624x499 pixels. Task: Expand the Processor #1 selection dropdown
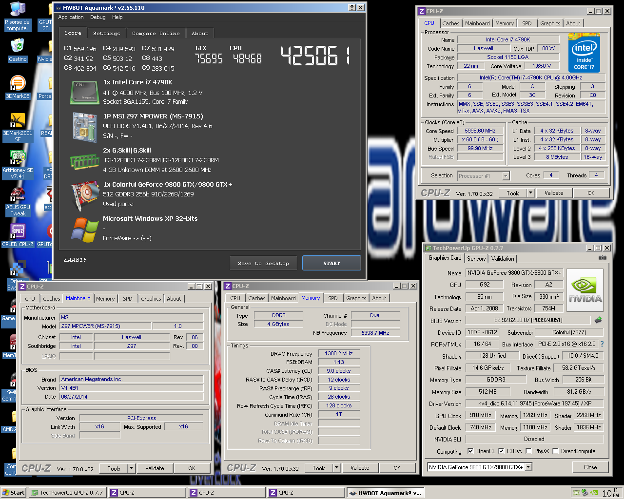(506, 176)
